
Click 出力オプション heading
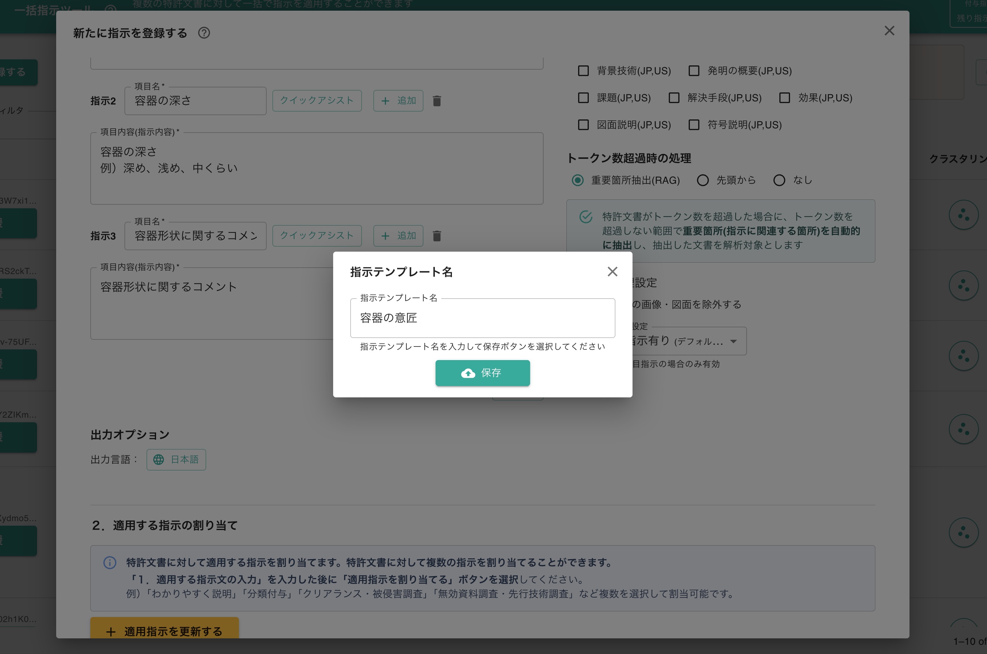pyautogui.click(x=130, y=435)
